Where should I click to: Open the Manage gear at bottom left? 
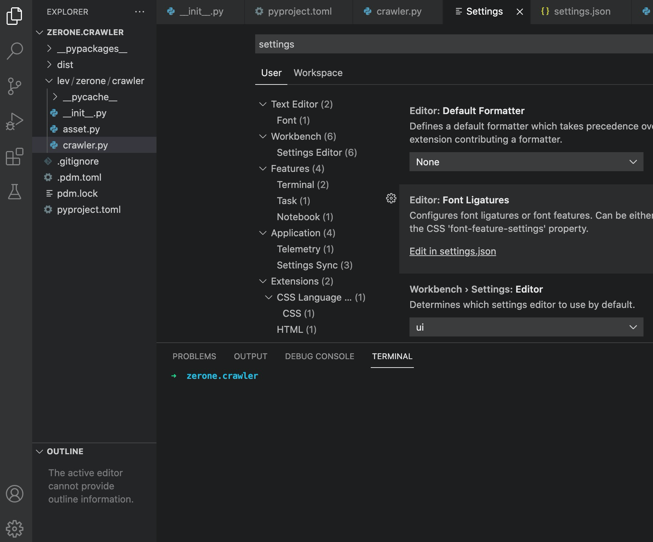coord(15,529)
